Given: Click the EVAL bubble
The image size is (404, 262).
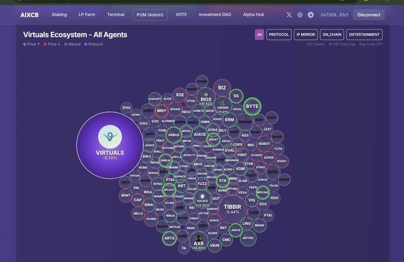Looking at the screenshot, I should [230, 150].
